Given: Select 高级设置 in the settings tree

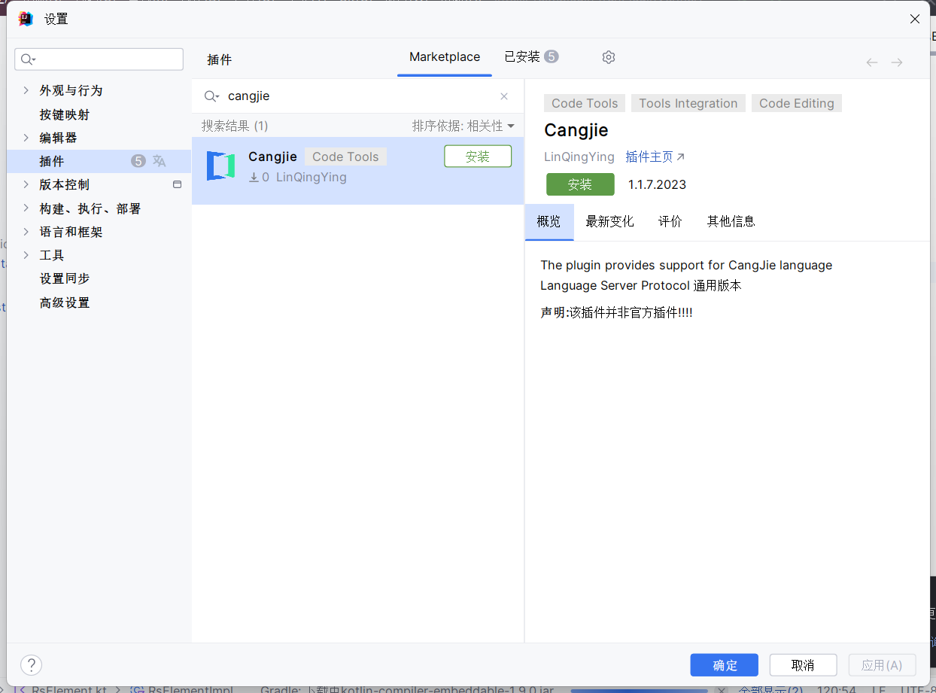Looking at the screenshot, I should click(65, 302).
